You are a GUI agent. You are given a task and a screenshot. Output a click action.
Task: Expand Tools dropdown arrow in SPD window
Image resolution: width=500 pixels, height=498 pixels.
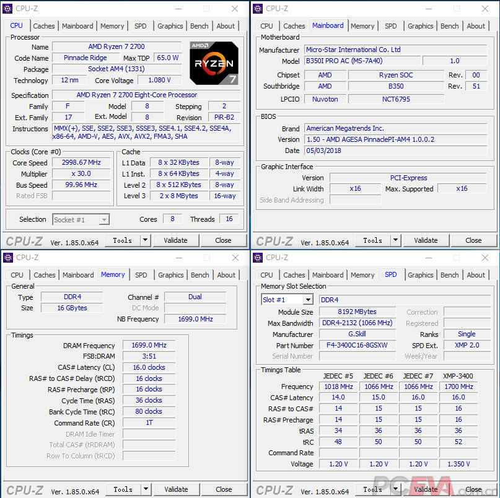pos(395,489)
